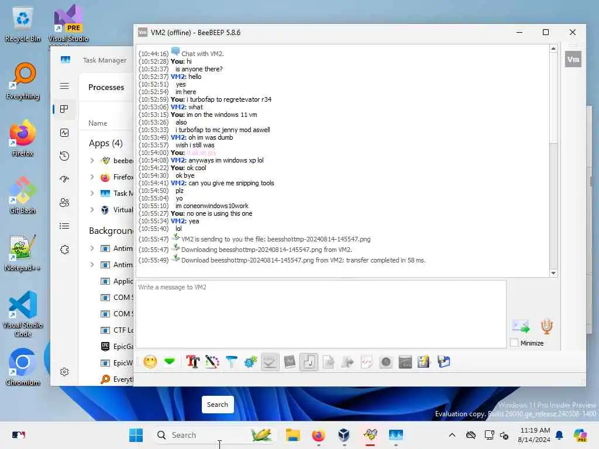Open Startup apps page in Task Manager
The height and width of the screenshot is (449, 599).
[64, 179]
